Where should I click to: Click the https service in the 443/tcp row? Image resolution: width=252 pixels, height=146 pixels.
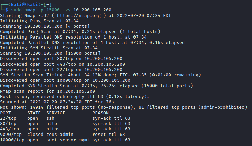coord(53,129)
